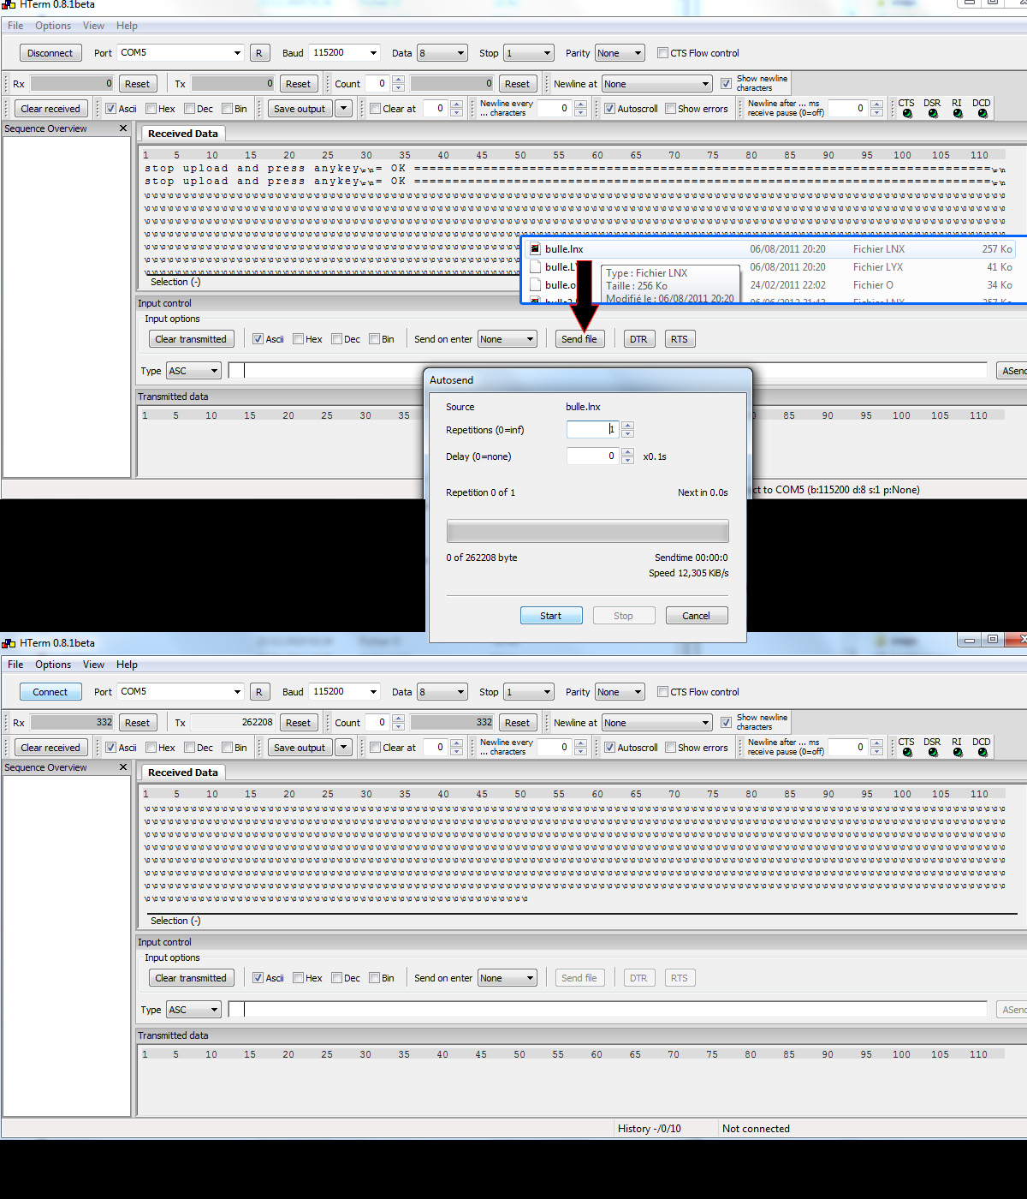Click HTerm title bar icon of disconnected window

tap(9, 643)
